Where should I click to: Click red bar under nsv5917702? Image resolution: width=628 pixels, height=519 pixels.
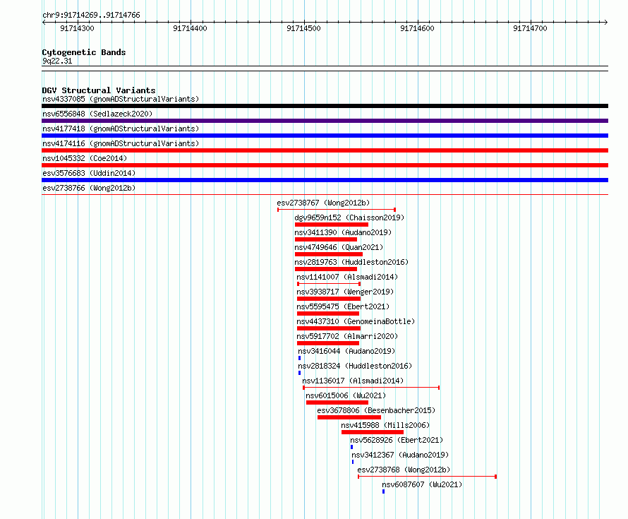pos(328,343)
